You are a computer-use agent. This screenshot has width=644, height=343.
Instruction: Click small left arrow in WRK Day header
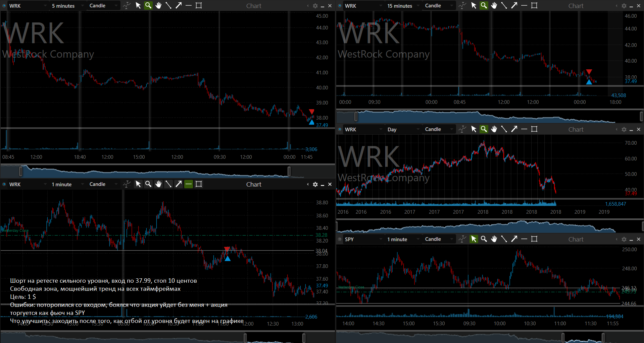pyautogui.click(x=616, y=129)
